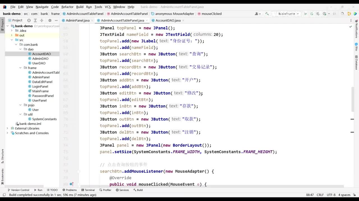Open the Structure tool window

[x=3, y=156]
